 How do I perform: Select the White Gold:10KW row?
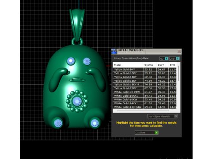144,99
